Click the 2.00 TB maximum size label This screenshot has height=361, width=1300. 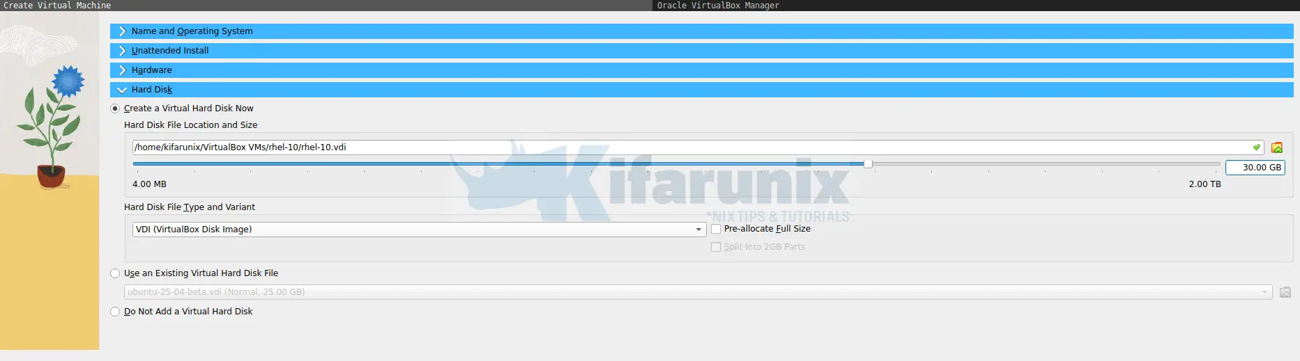1205,184
